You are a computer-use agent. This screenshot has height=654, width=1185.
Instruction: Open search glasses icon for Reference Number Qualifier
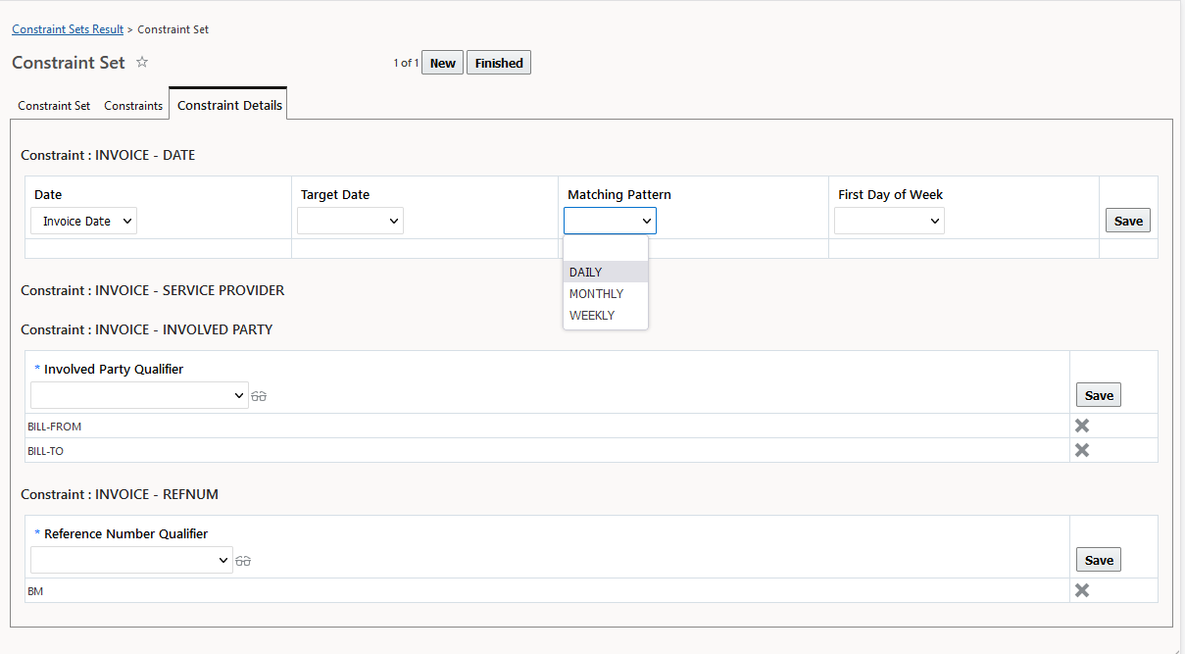coord(243,561)
